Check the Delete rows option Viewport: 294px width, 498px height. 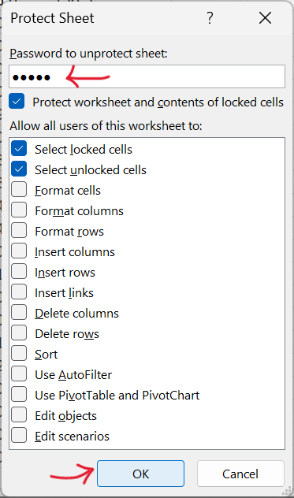19,333
